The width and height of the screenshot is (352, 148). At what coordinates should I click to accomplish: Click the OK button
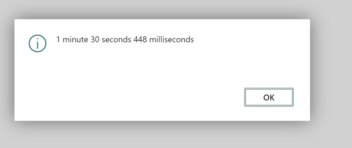coord(269,97)
